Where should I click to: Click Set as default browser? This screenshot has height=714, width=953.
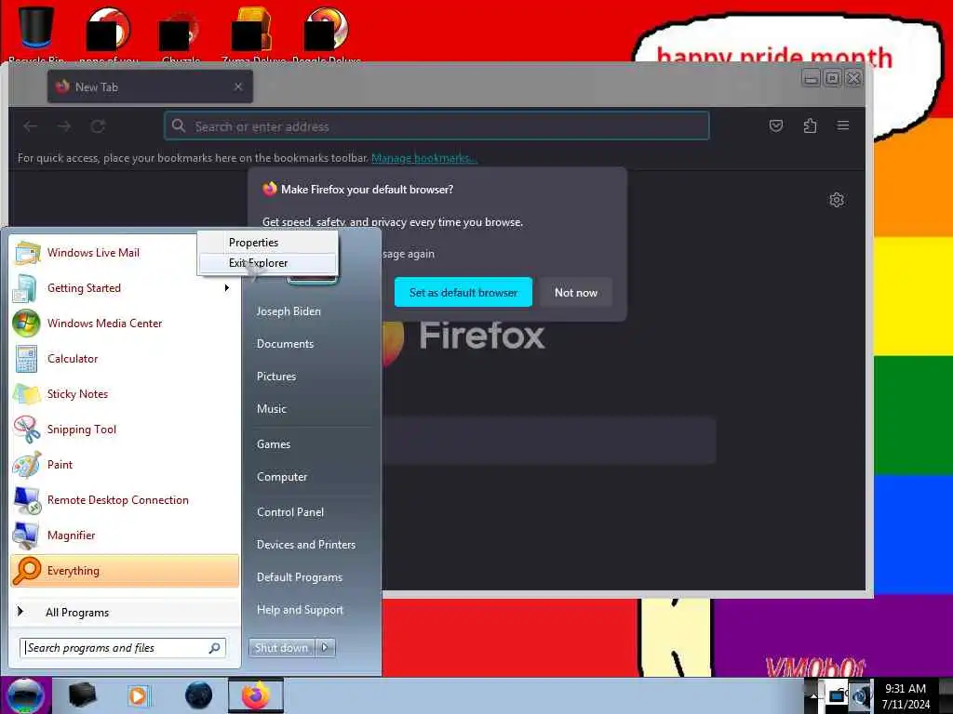point(463,292)
